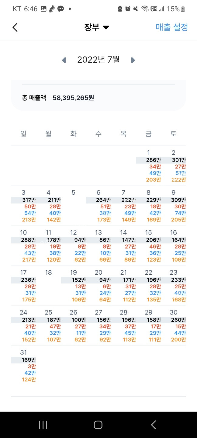Tap the back arrow in header
Screen dimensions: 197x438
15,27
